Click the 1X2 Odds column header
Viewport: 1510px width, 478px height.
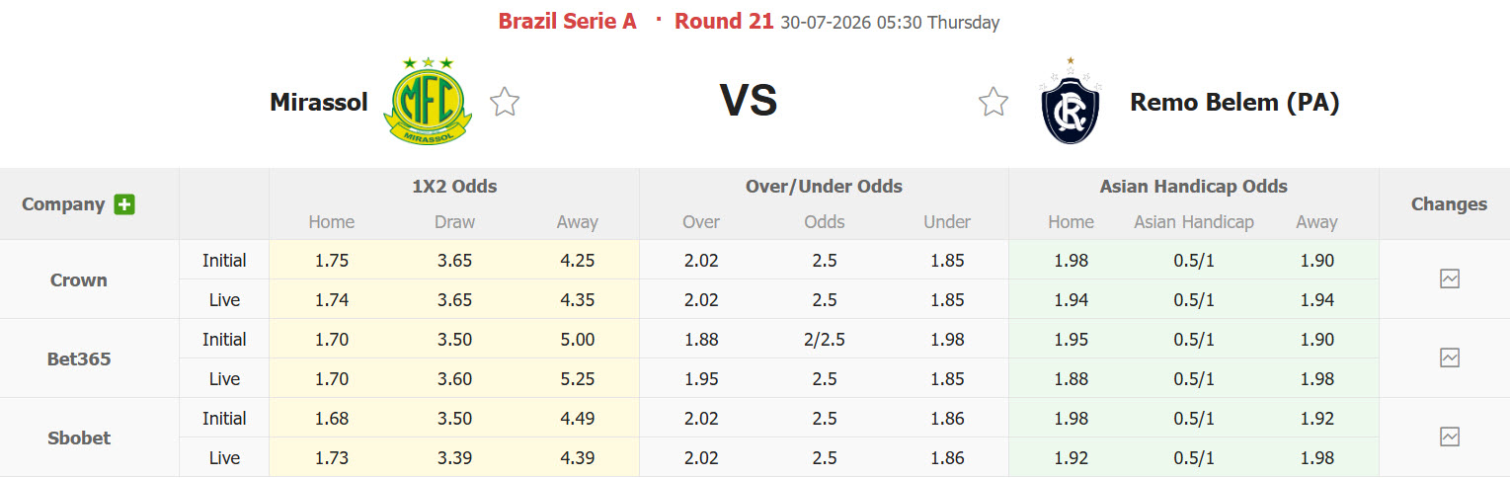pyautogui.click(x=454, y=186)
